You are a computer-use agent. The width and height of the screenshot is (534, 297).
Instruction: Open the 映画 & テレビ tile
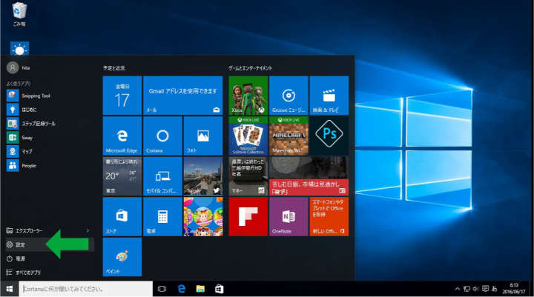[329, 96]
